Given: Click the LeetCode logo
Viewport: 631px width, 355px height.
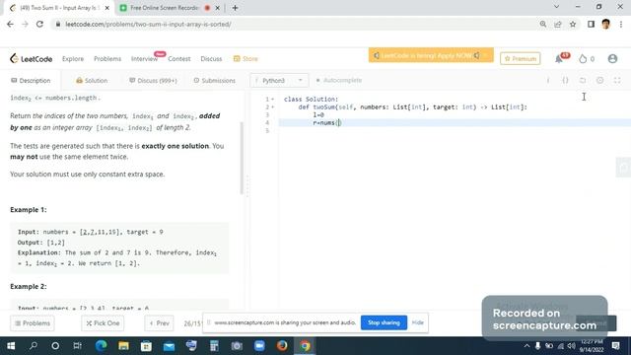Looking at the screenshot, I should click(x=31, y=59).
